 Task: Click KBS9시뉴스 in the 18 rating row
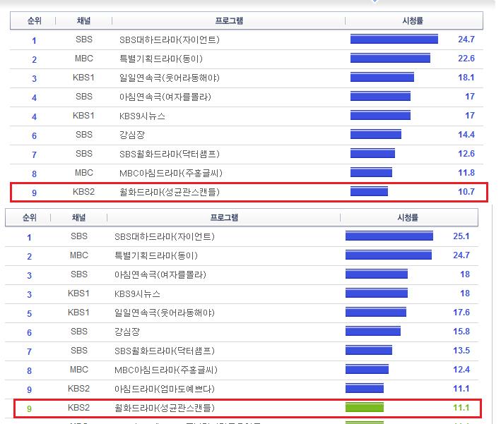137,293
